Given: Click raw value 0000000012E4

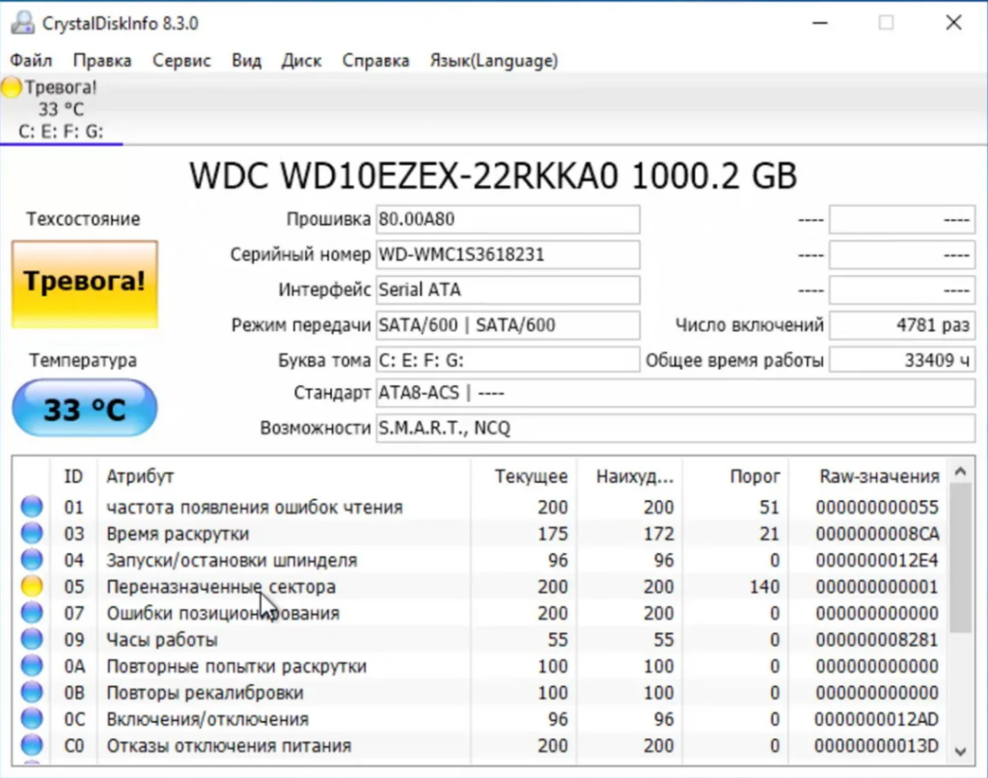Looking at the screenshot, I should point(877,560).
